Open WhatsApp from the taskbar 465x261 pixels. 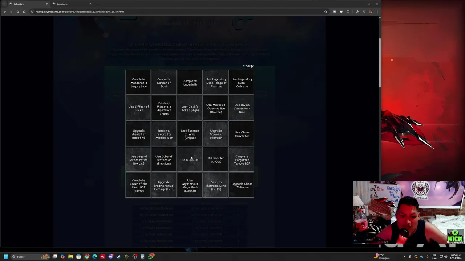151,257
